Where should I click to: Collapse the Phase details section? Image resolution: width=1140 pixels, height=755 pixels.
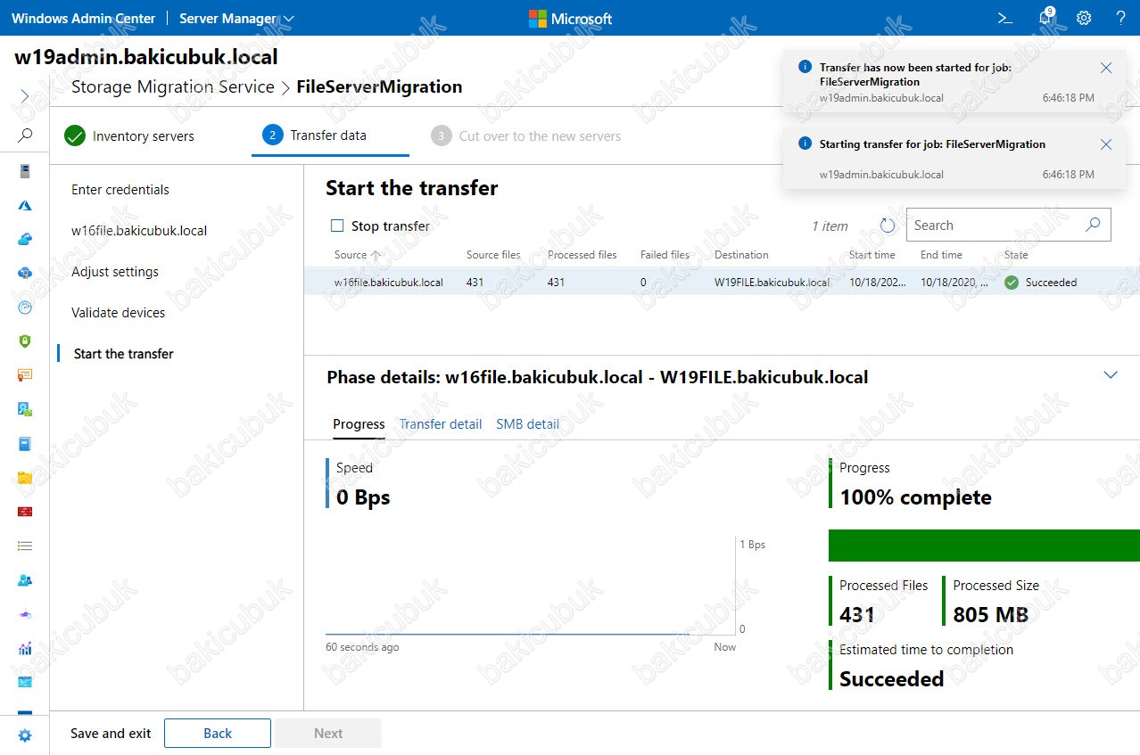[1111, 375]
